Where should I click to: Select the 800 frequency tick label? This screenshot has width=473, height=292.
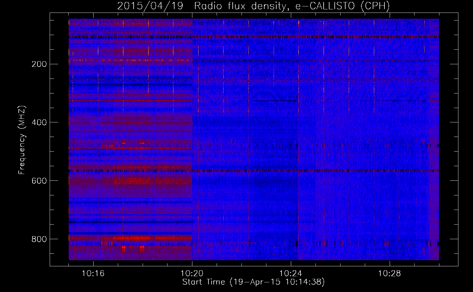click(39, 239)
